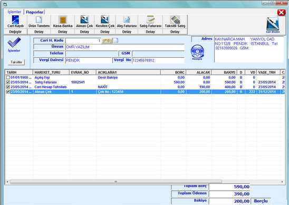Click the scrollbar right arrow
The height and width of the screenshot is (205, 289).
click(282, 182)
